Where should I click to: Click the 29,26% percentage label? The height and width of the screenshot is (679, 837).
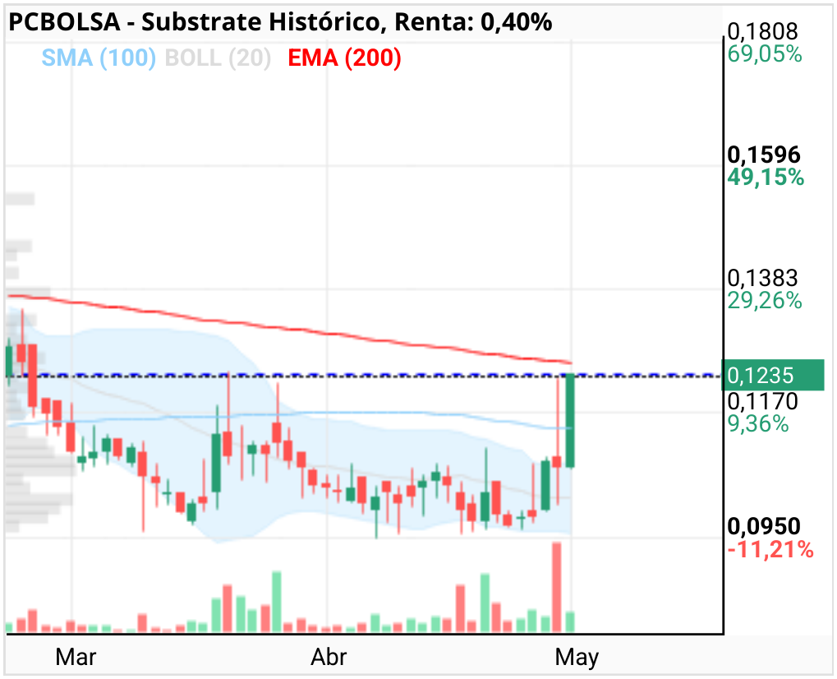(765, 301)
